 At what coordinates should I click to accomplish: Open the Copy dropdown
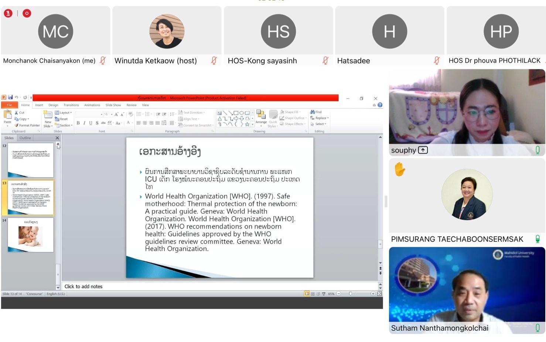(x=22, y=119)
